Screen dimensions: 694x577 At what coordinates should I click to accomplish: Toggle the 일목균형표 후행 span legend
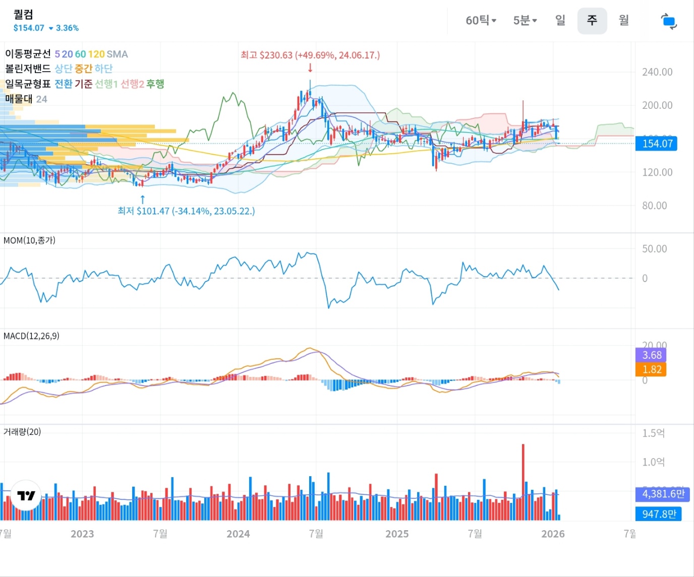[155, 84]
